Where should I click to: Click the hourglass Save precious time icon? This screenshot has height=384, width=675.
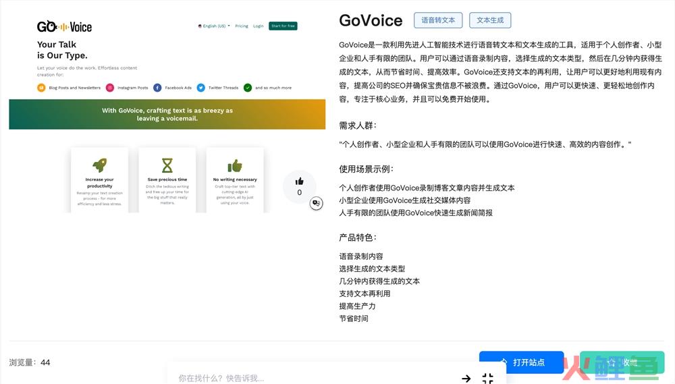[x=167, y=165]
